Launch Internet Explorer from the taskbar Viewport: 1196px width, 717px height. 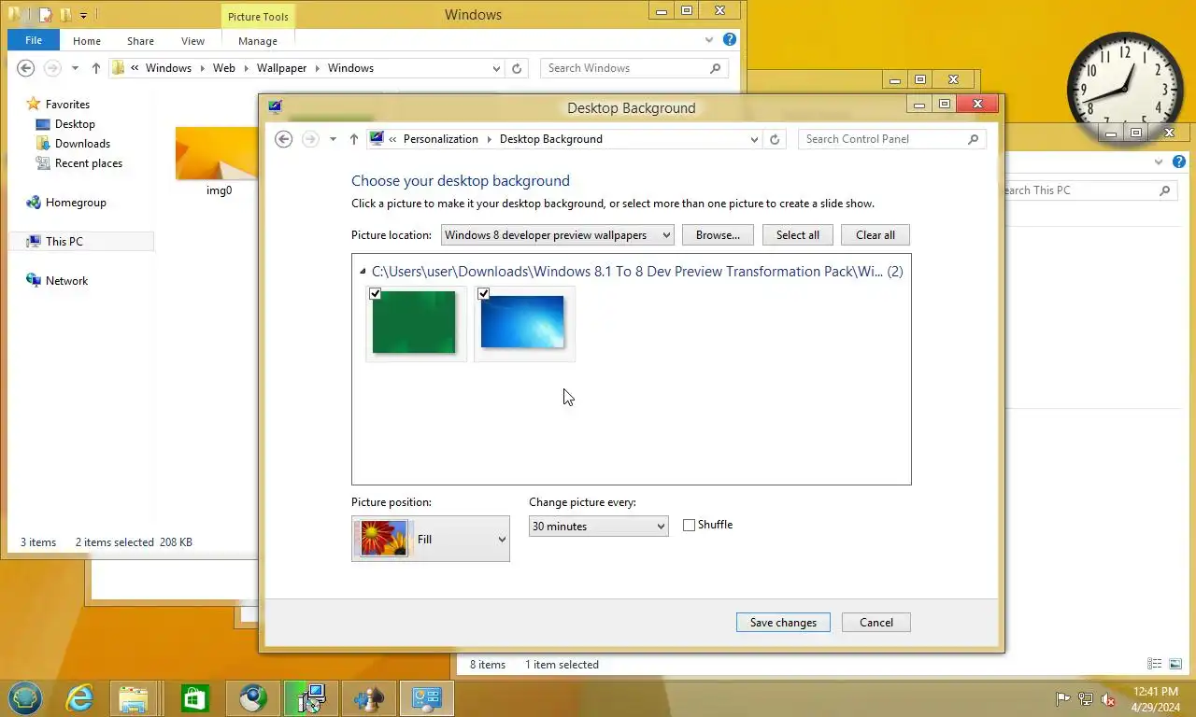click(x=80, y=697)
